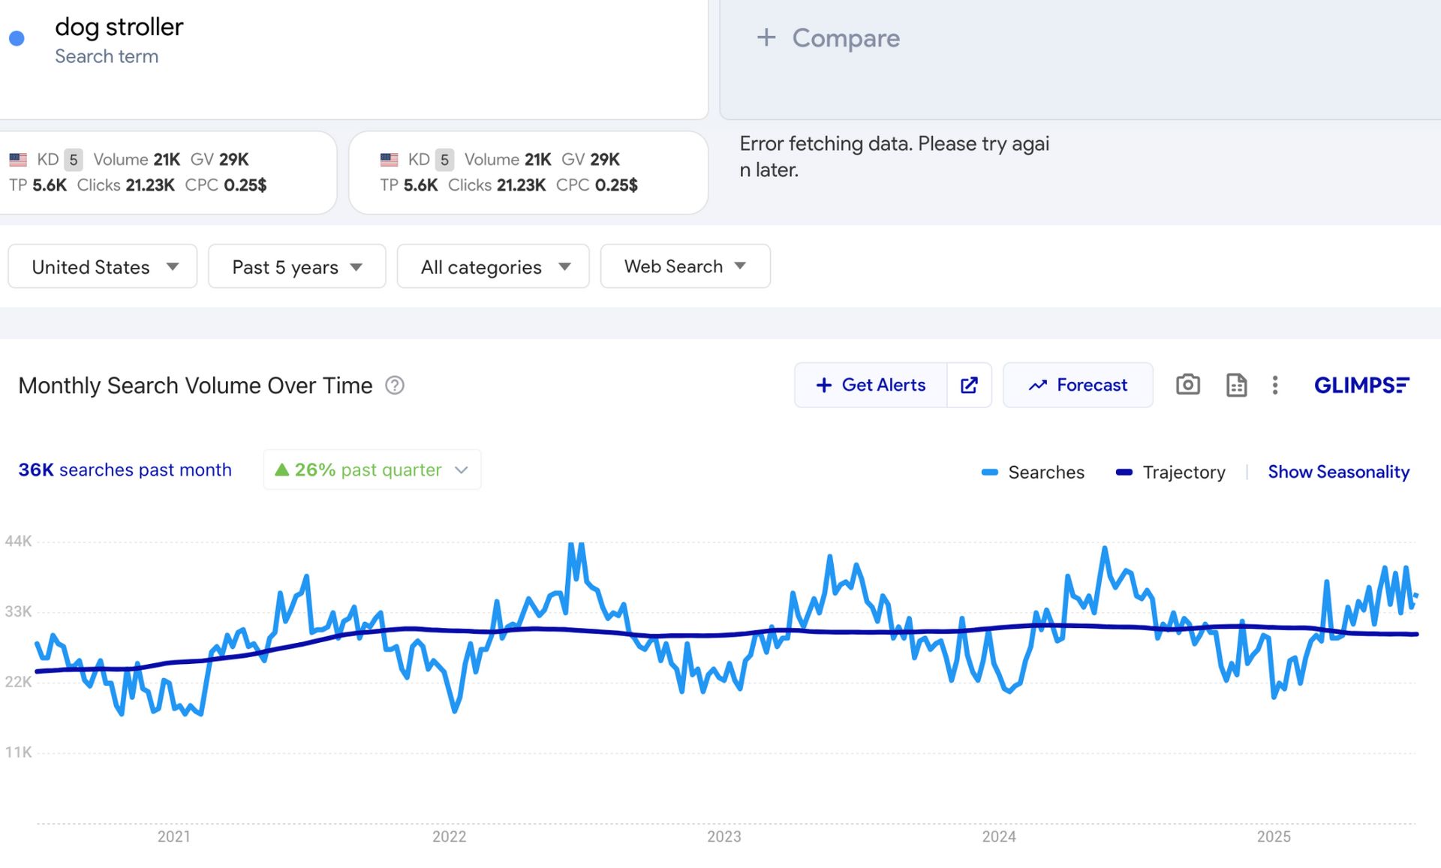Show Seasonality on the chart
Viewport: 1441px width, 868px height.
pyautogui.click(x=1338, y=472)
